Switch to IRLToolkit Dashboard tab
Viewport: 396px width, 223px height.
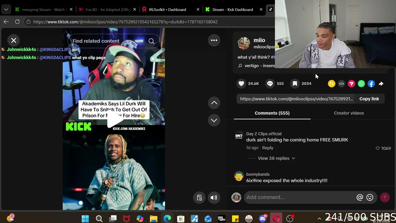point(167,10)
